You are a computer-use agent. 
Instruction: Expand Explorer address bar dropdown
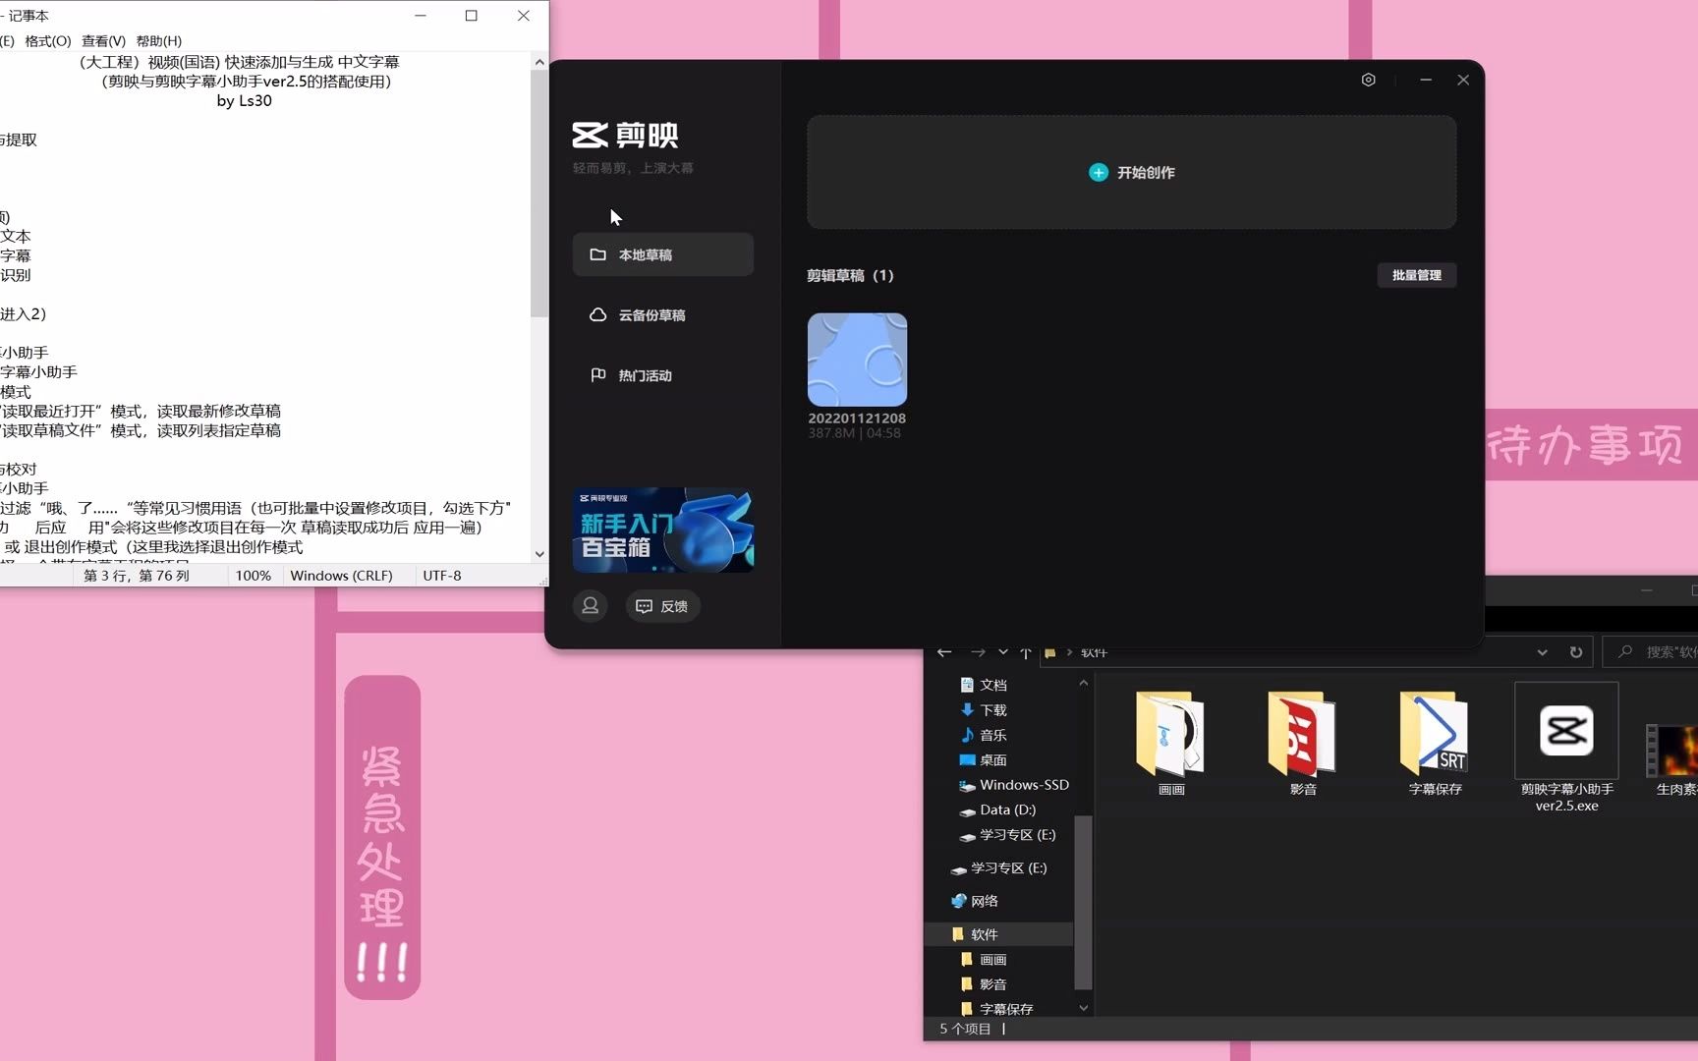(1542, 652)
